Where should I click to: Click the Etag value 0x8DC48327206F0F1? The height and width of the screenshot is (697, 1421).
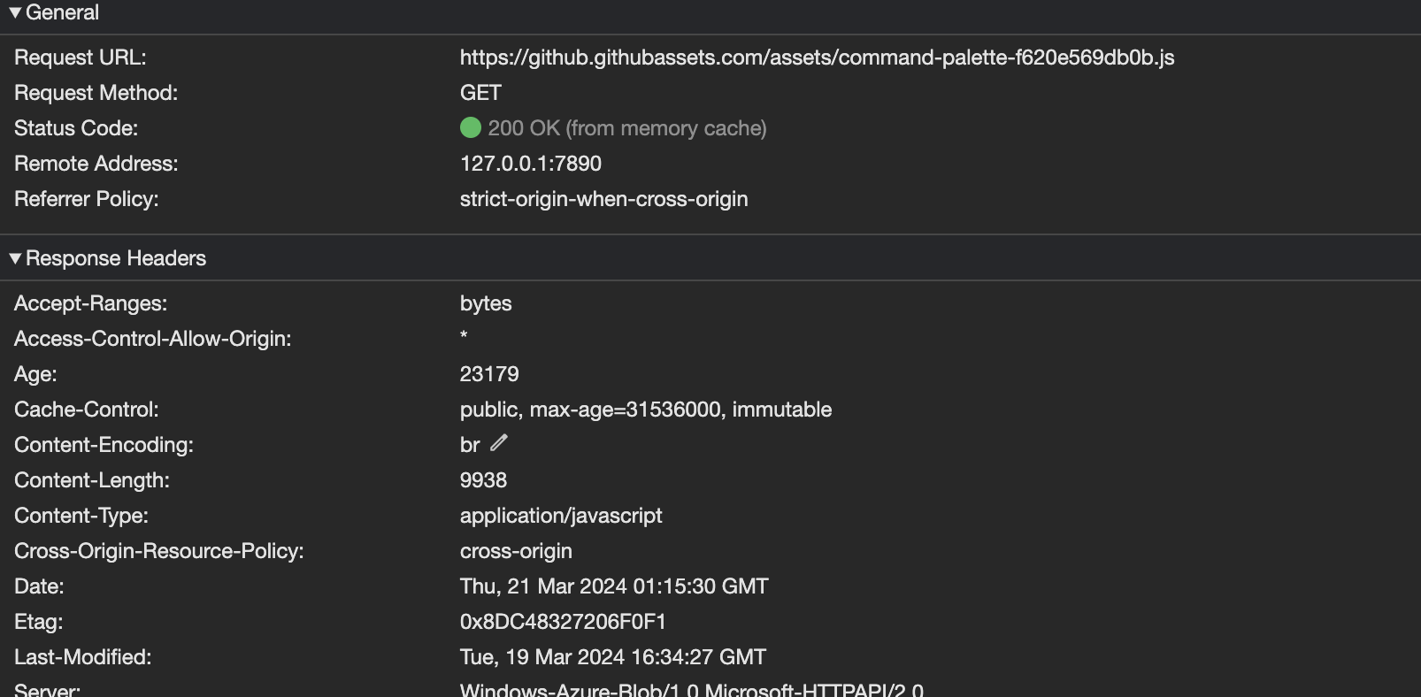point(563,622)
